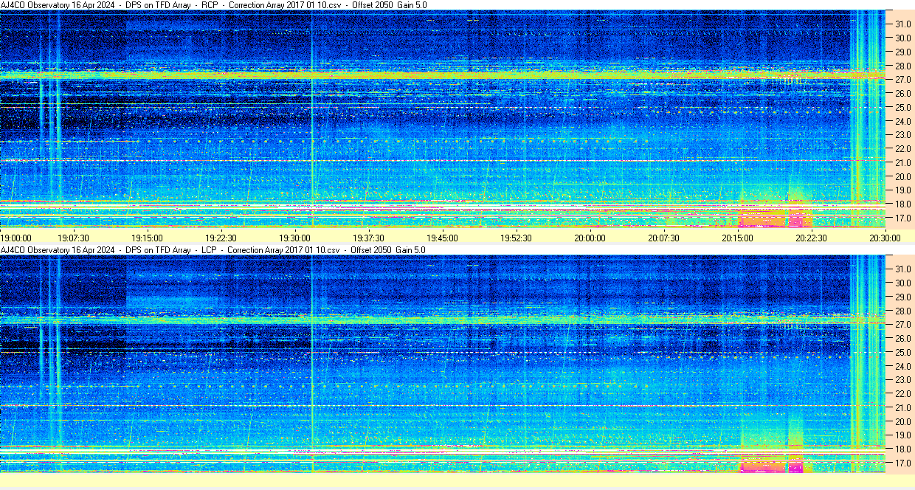Select the 20:30:00 time axis label

click(x=885, y=238)
